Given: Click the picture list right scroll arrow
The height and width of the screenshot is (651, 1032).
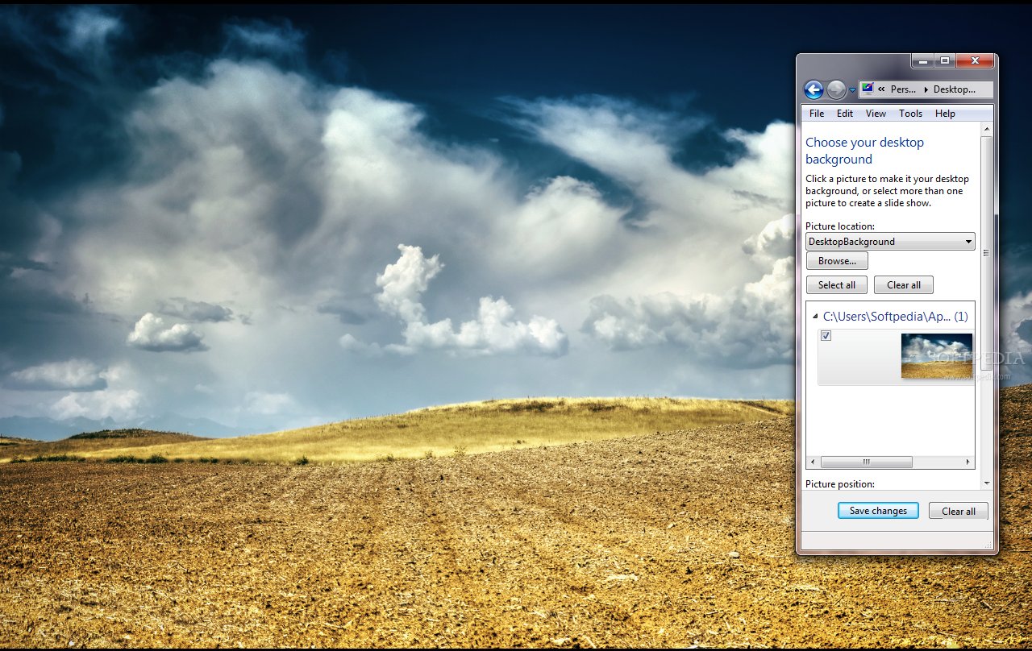Looking at the screenshot, I should (x=968, y=462).
